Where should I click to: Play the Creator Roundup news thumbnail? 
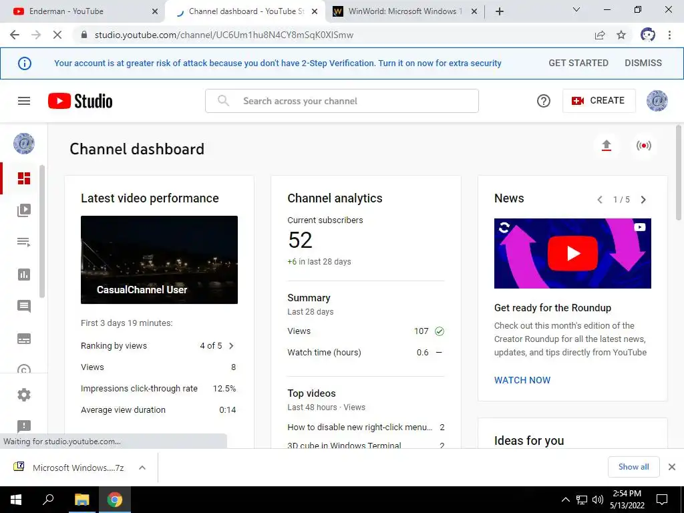(x=572, y=253)
